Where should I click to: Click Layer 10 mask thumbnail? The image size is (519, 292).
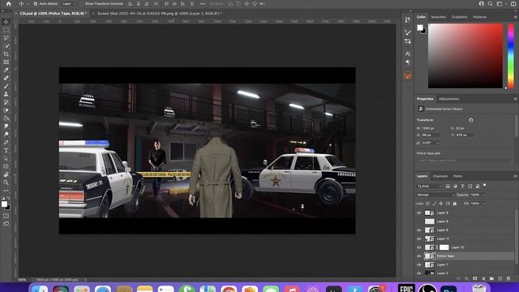[444, 247]
